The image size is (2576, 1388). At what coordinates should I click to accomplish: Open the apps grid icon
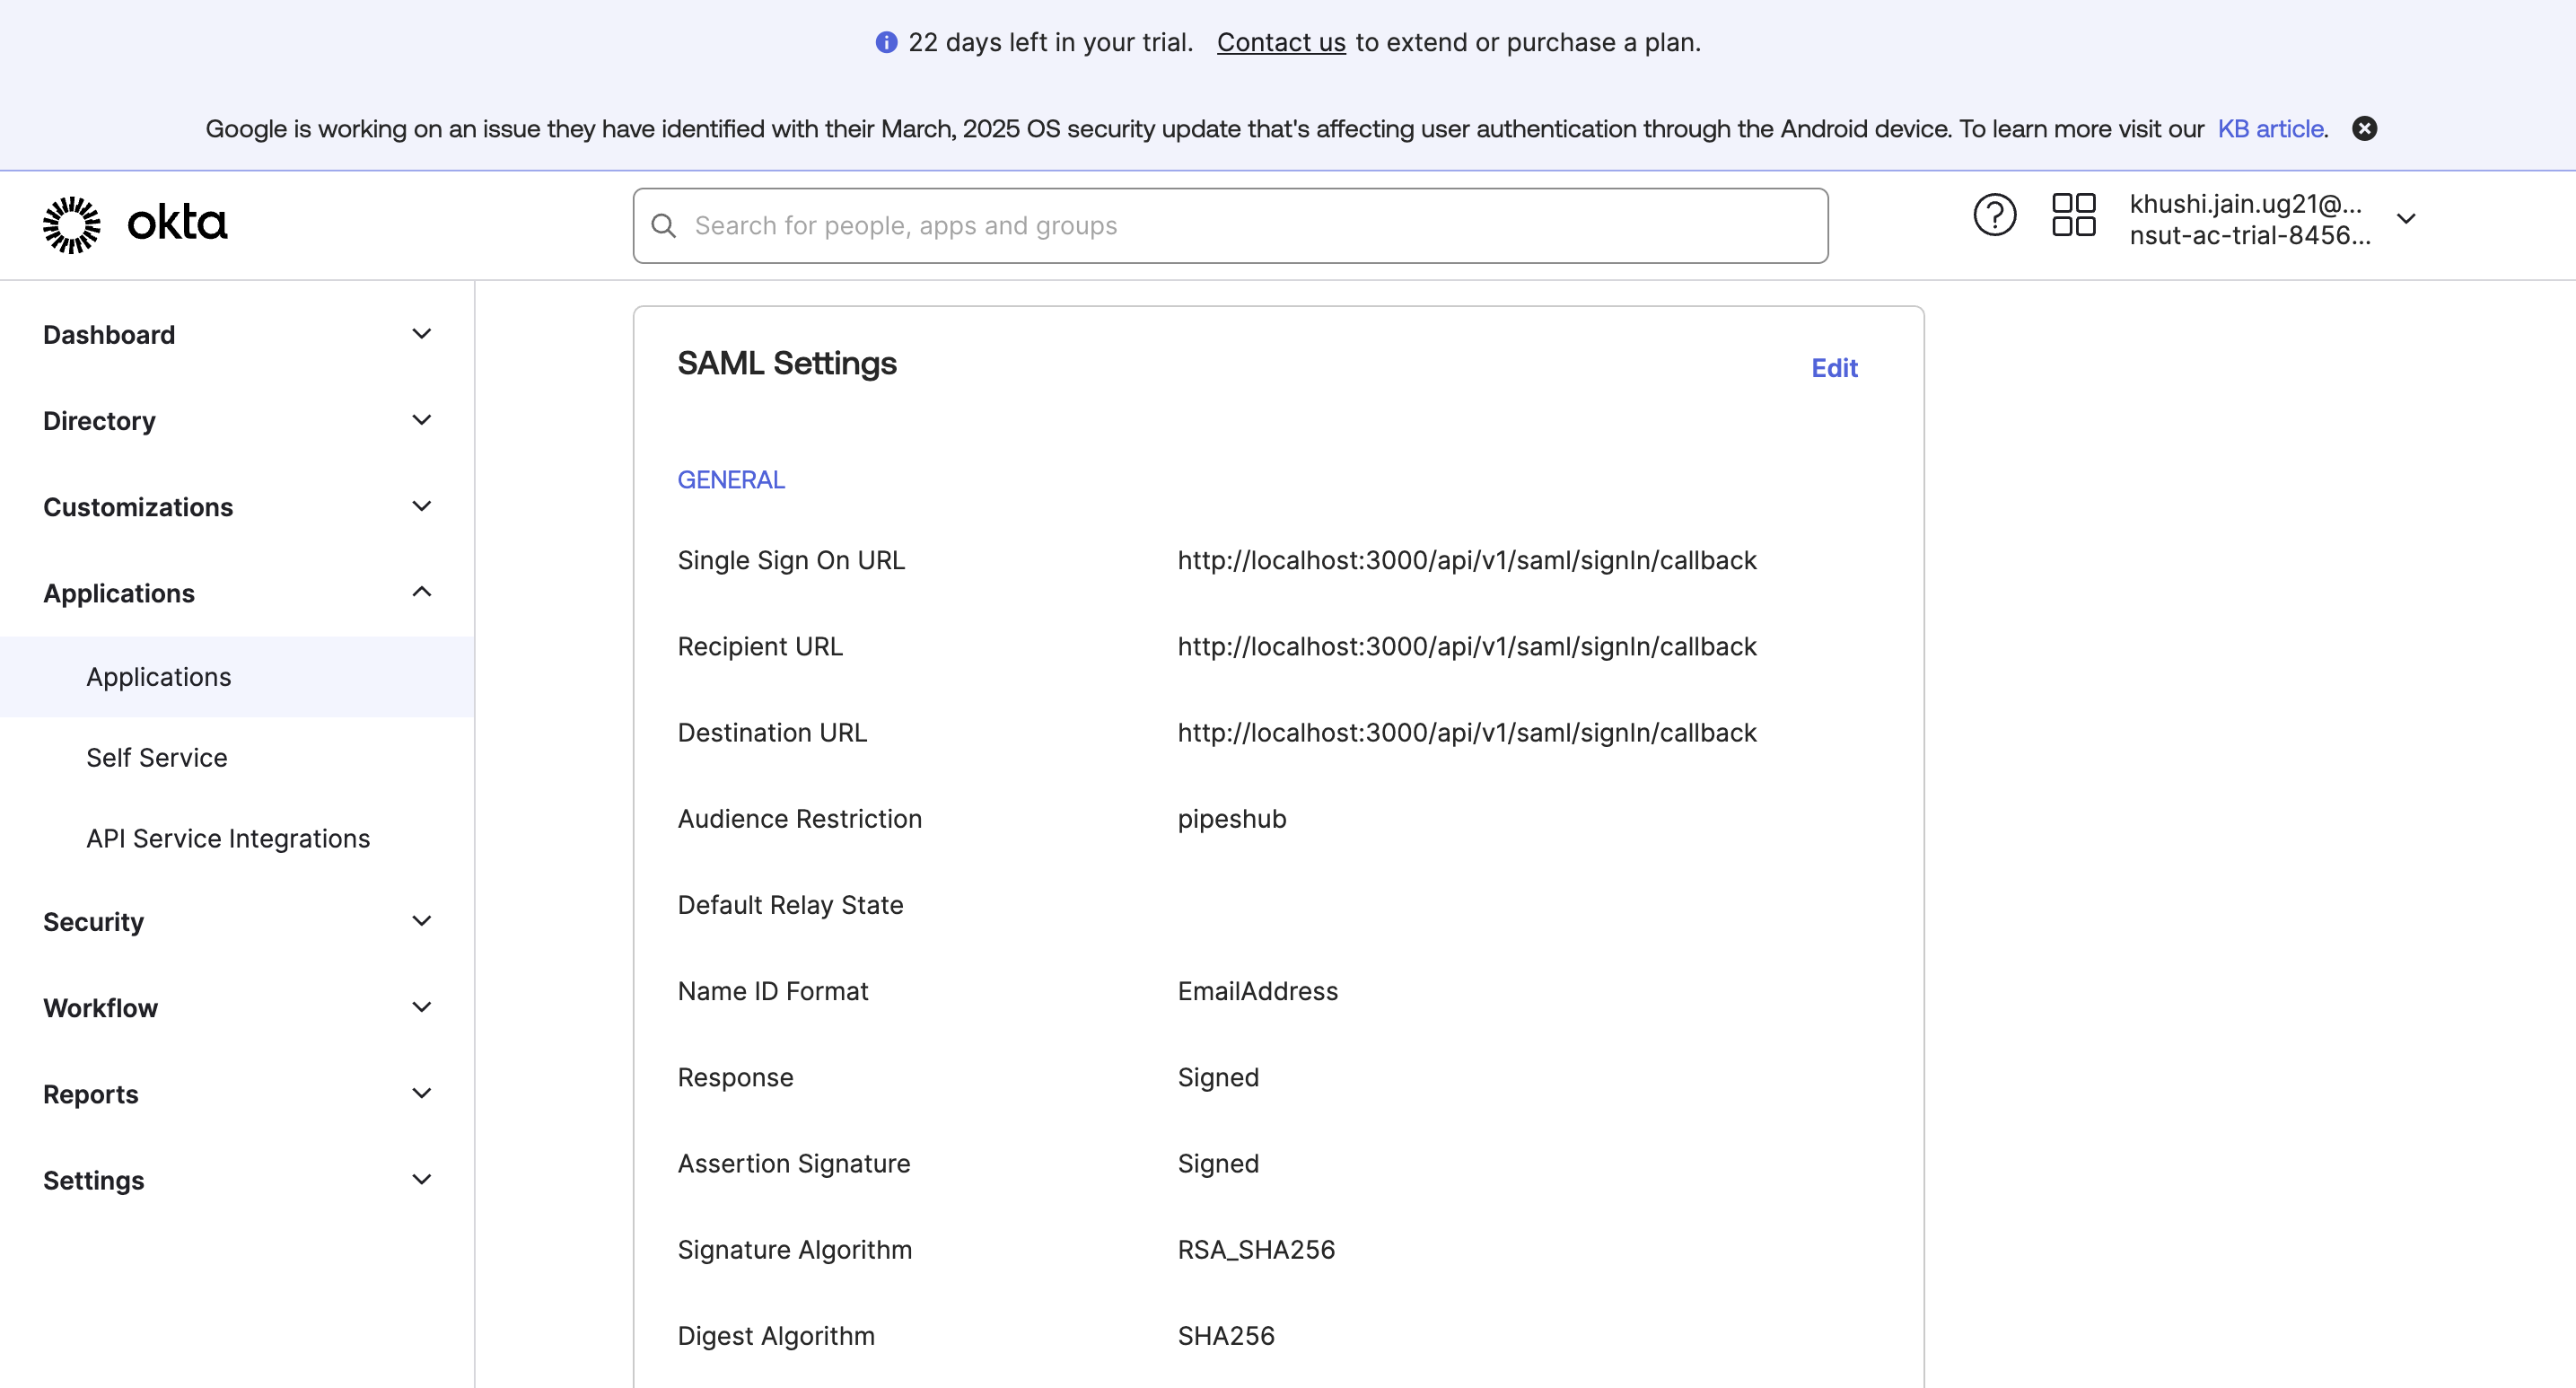(x=2073, y=215)
